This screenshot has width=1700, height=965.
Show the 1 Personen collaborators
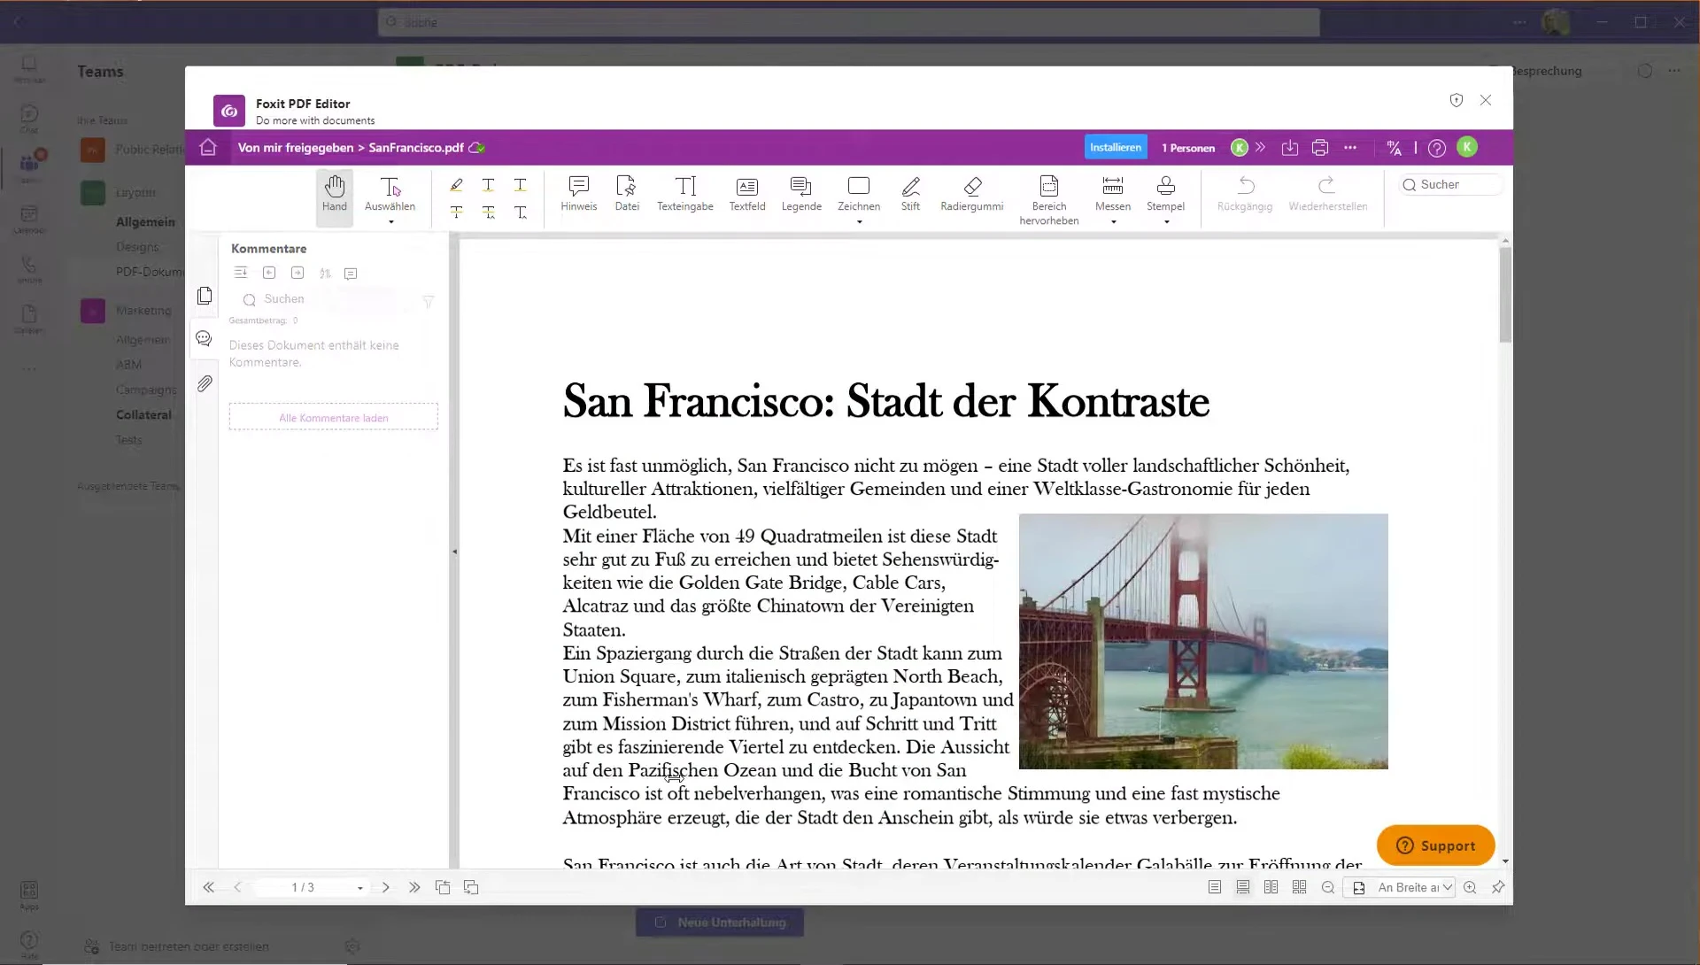1188,148
